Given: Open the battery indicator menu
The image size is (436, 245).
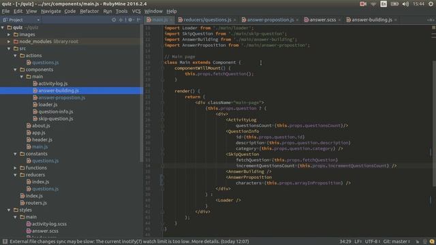Looking at the screenshot, I should point(394,4).
